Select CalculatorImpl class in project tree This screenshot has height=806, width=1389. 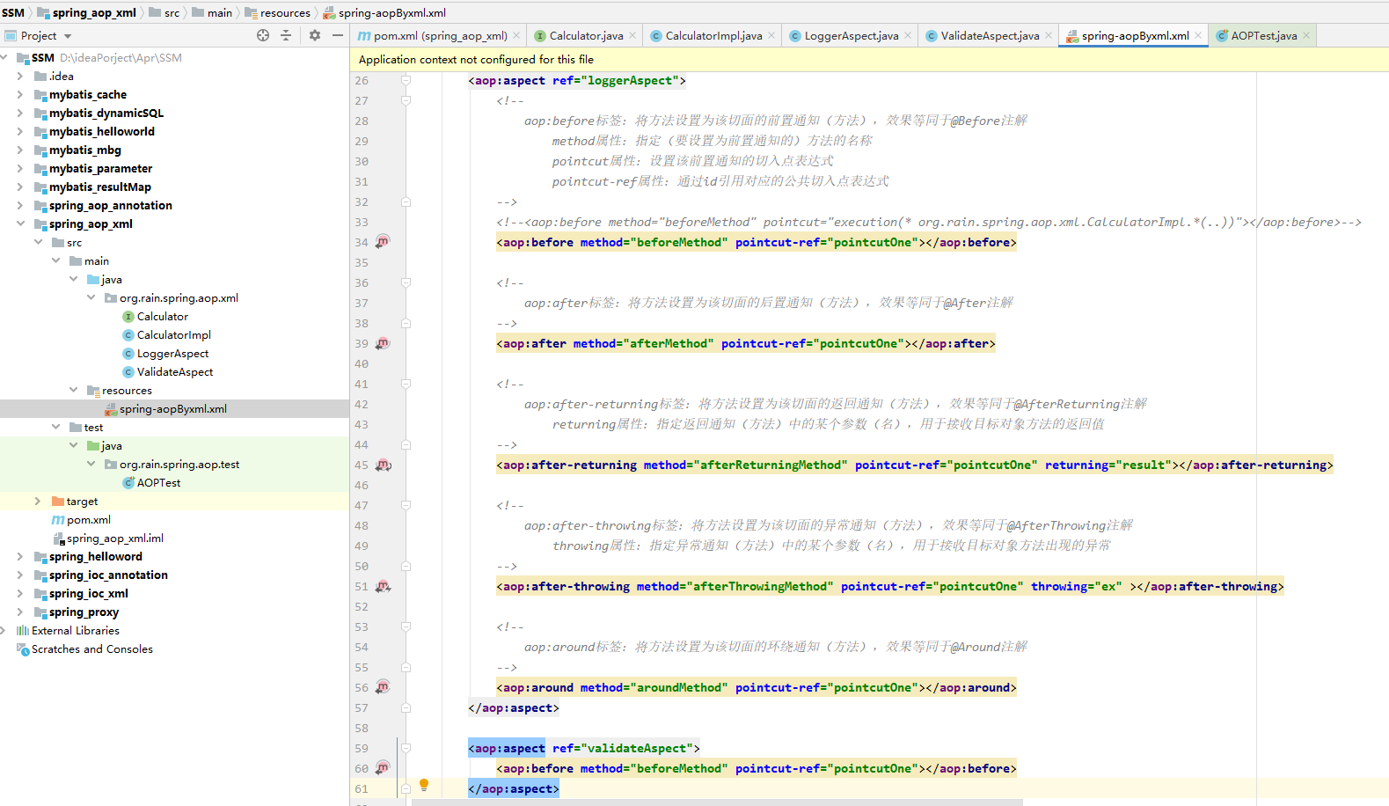[x=174, y=335]
